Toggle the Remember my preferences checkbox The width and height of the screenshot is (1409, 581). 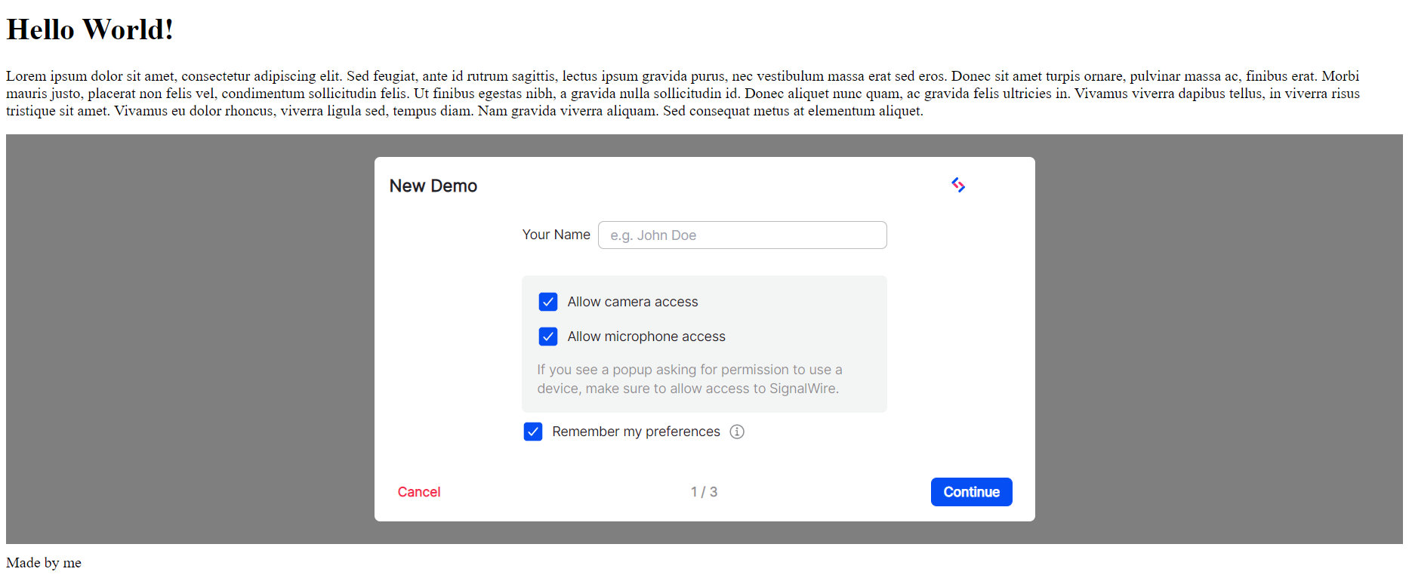(533, 432)
